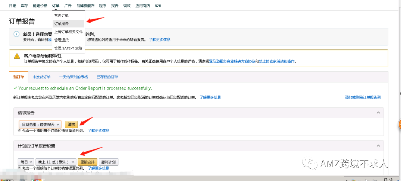Collapse the 计划的订单报告设置 section
This screenshot has width=401, height=181.
pyautogui.click(x=378, y=146)
